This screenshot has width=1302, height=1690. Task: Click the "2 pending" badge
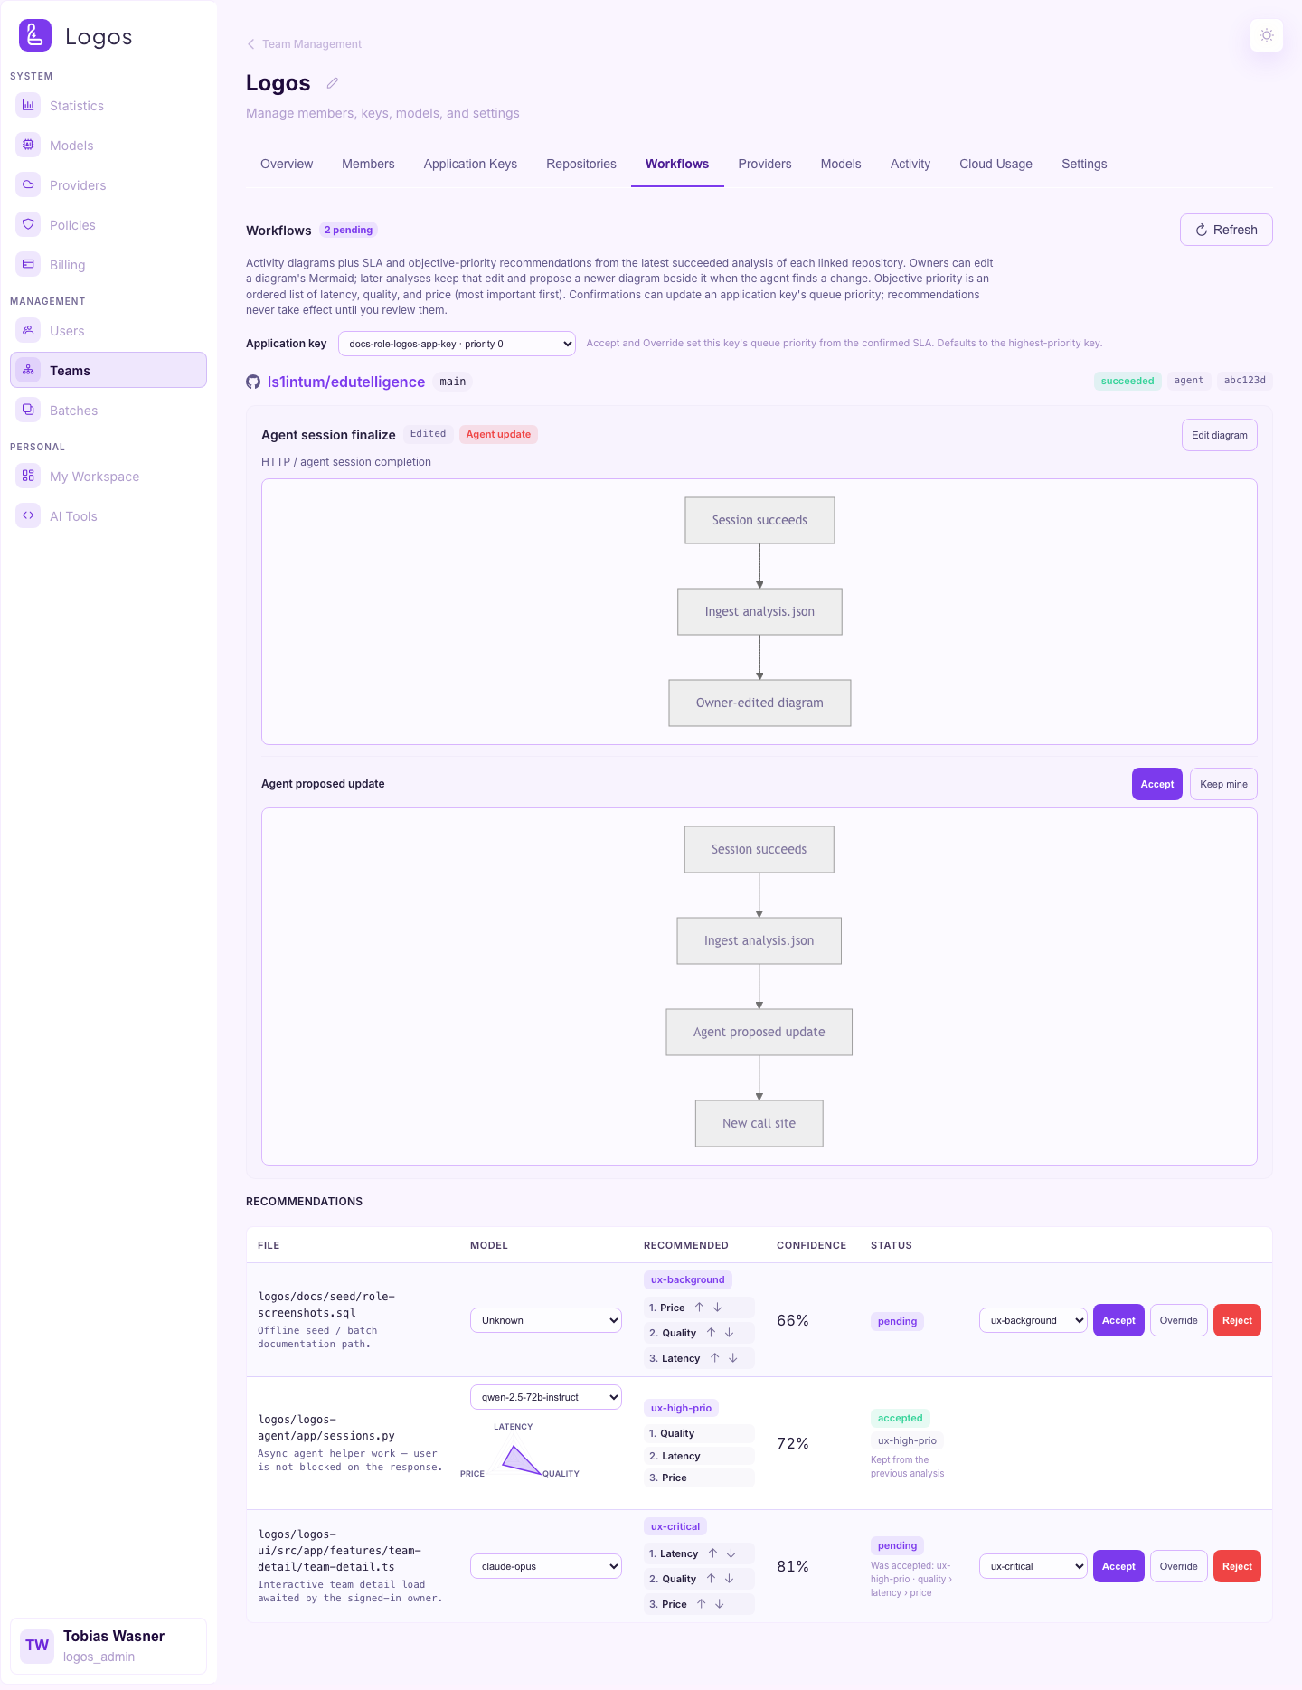[348, 231]
